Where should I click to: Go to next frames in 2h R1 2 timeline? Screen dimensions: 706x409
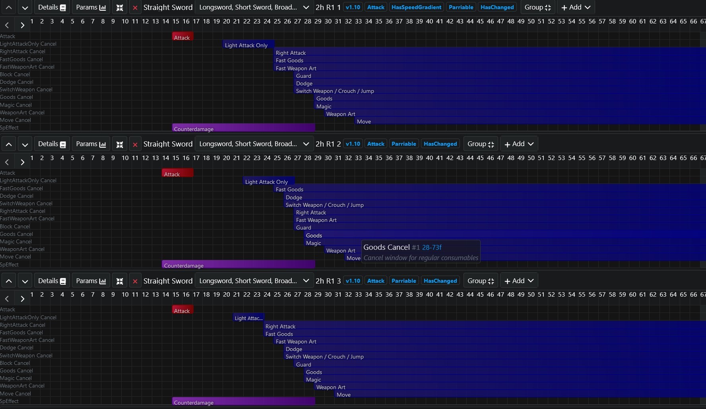tap(22, 162)
